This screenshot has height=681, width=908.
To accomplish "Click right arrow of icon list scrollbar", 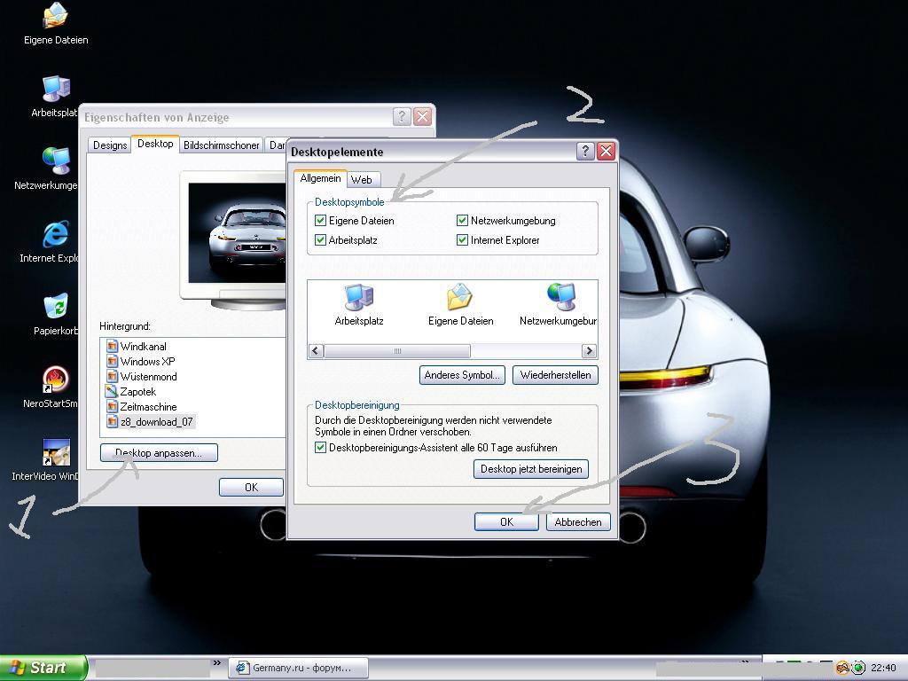I will pos(589,350).
